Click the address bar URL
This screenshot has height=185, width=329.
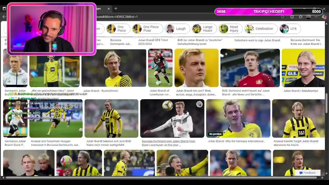point(117,17)
